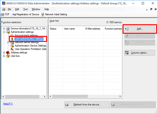The image size is (158, 114).
Task: Sort by the E-Mail address column header
Action: [x=94, y=29]
